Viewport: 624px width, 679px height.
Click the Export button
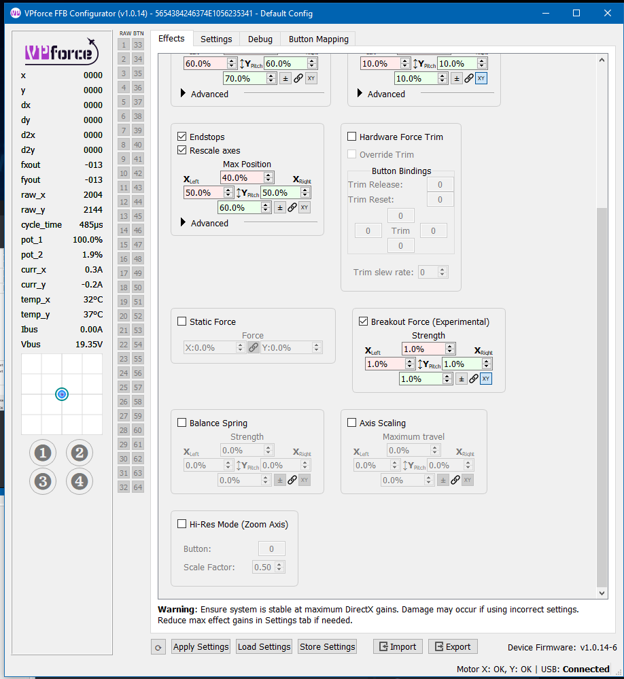[453, 646]
